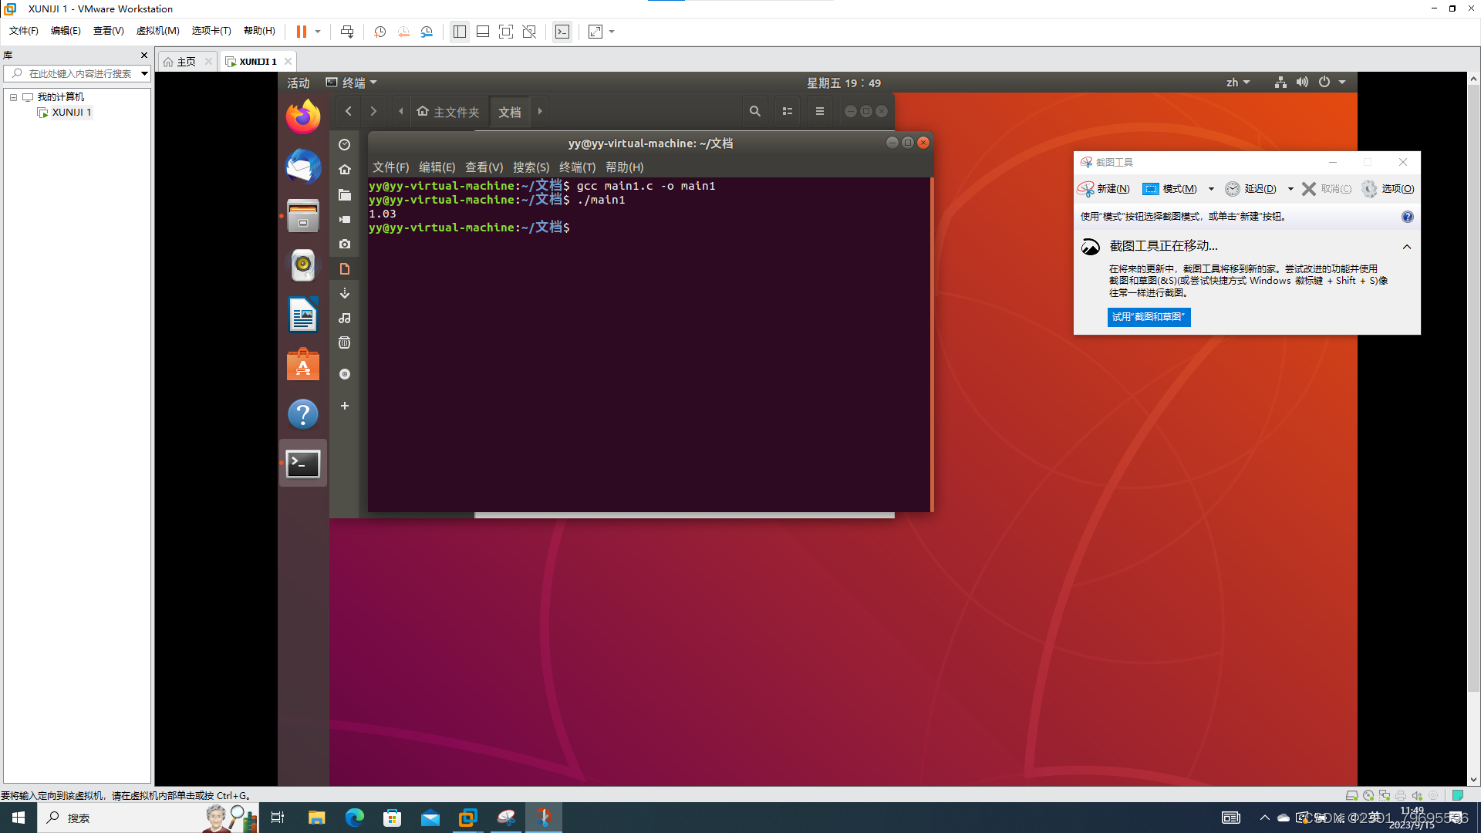Click the Terminal icon in the dock
The height and width of the screenshot is (833, 1481).
pyautogui.click(x=303, y=464)
